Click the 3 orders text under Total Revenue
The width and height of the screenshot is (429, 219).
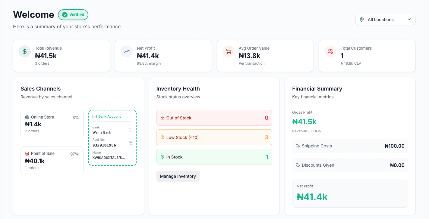[42, 63]
